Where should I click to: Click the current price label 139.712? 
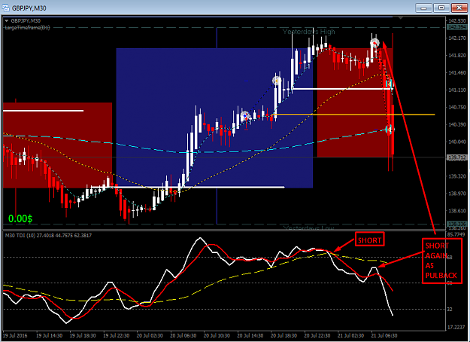[x=456, y=157]
